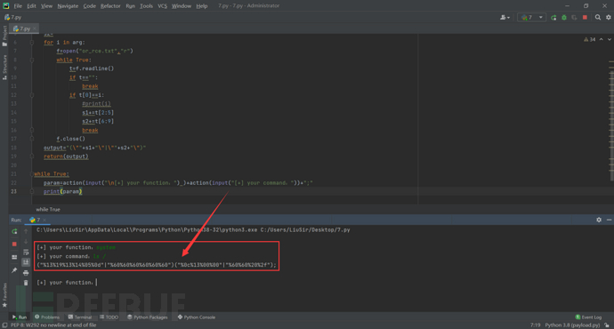The width and height of the screenshot is (614, 329).
Task: Toggle scroll to end in Run console
Action: pos(26,262)
